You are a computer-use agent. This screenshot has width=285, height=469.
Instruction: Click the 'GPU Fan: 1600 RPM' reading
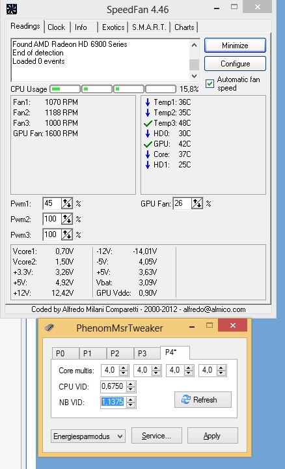(x=46, y=134)
